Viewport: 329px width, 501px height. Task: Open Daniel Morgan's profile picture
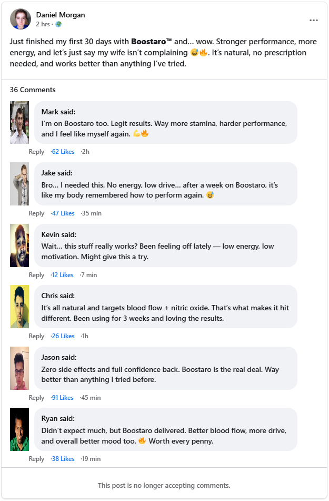21,19
